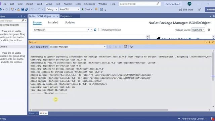Pin the Output window with the pushpin
The image size is (215, 121).
(x=209, y=42)
